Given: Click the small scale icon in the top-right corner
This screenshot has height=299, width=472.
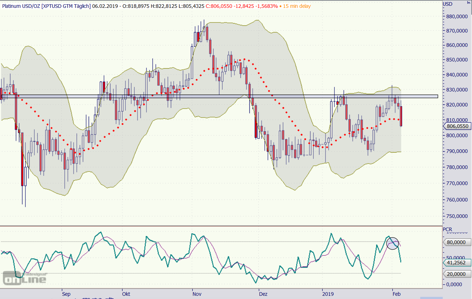Looking at the screenshot, I should pos(469,3).
